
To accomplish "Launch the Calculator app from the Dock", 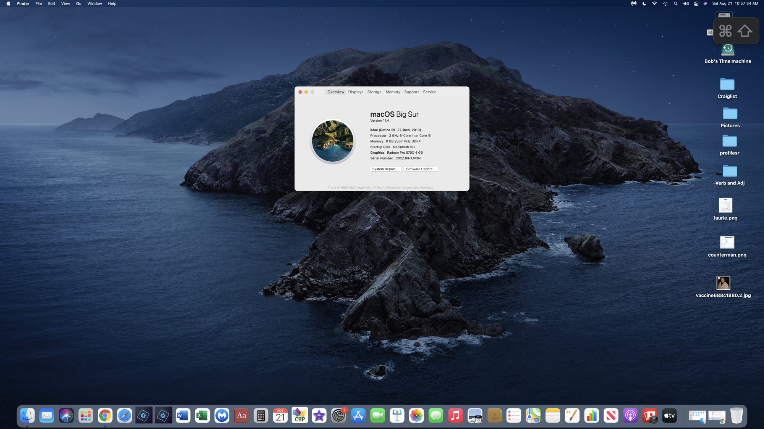I will coord(261,416).
